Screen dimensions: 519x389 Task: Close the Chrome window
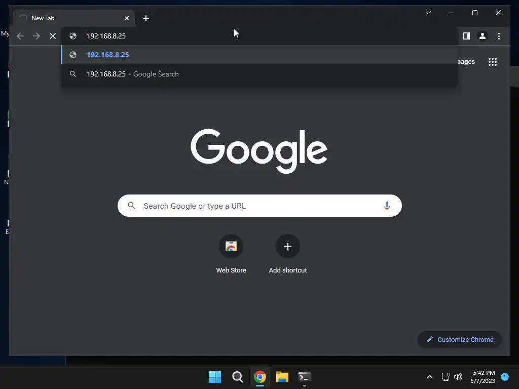pos(498,13)
